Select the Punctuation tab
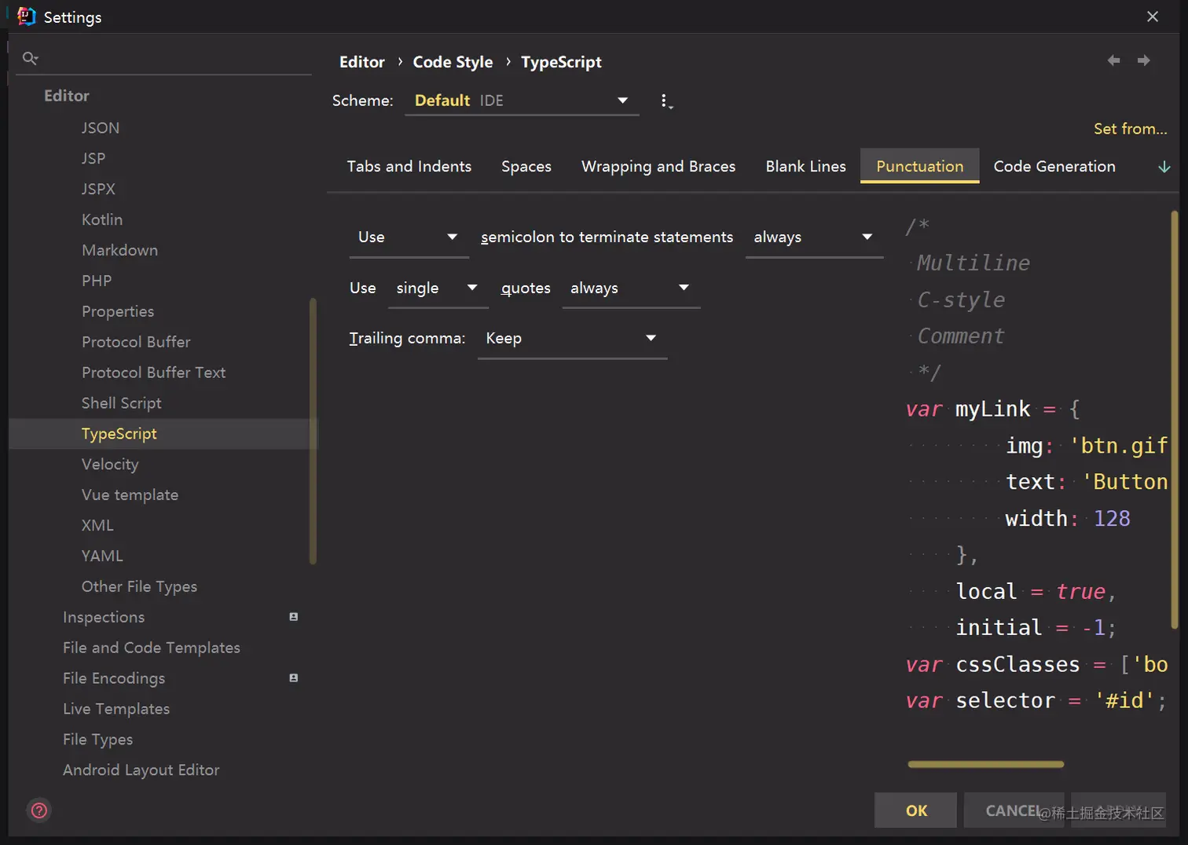 click(x=920, y=167)
